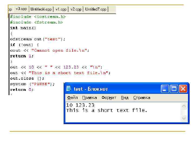Open the Справка menu in Notepad

pos(142,98)
